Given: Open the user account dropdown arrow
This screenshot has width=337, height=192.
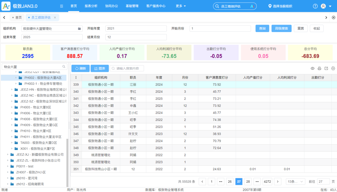Looking at the screenshot, I should click(x=330, y=6).
